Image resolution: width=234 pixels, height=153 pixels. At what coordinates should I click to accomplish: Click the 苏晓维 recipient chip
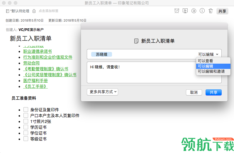coord(101,54)
